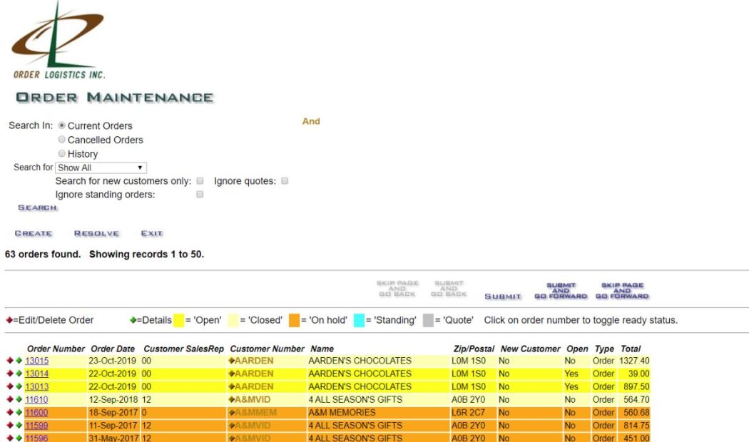
Task: Enable the Ignore quotes checkbox
Action: click(x=284, y=182)
